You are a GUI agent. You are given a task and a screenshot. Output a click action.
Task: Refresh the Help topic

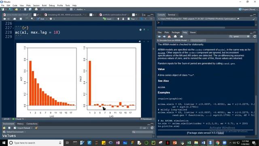point(255,36)
